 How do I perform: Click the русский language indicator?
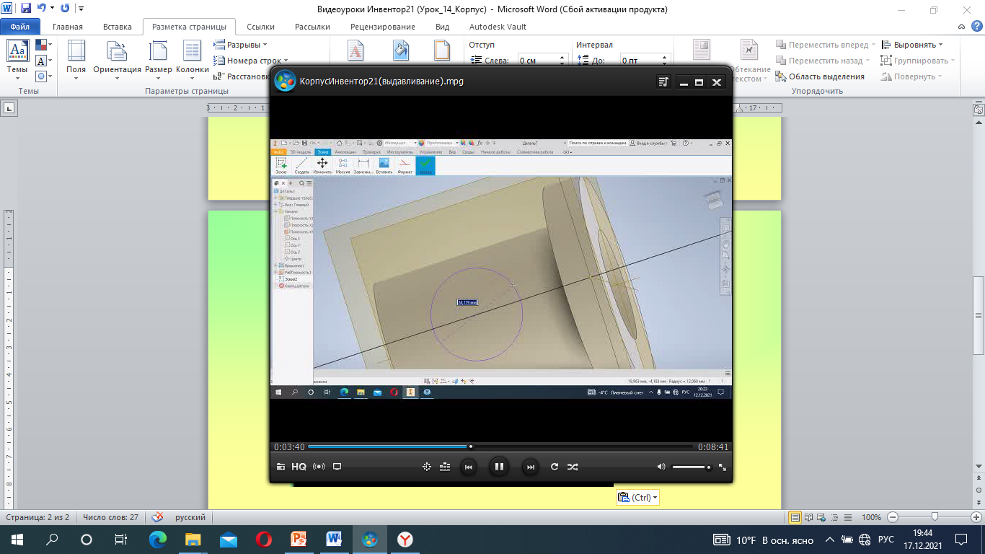(190, 517)
